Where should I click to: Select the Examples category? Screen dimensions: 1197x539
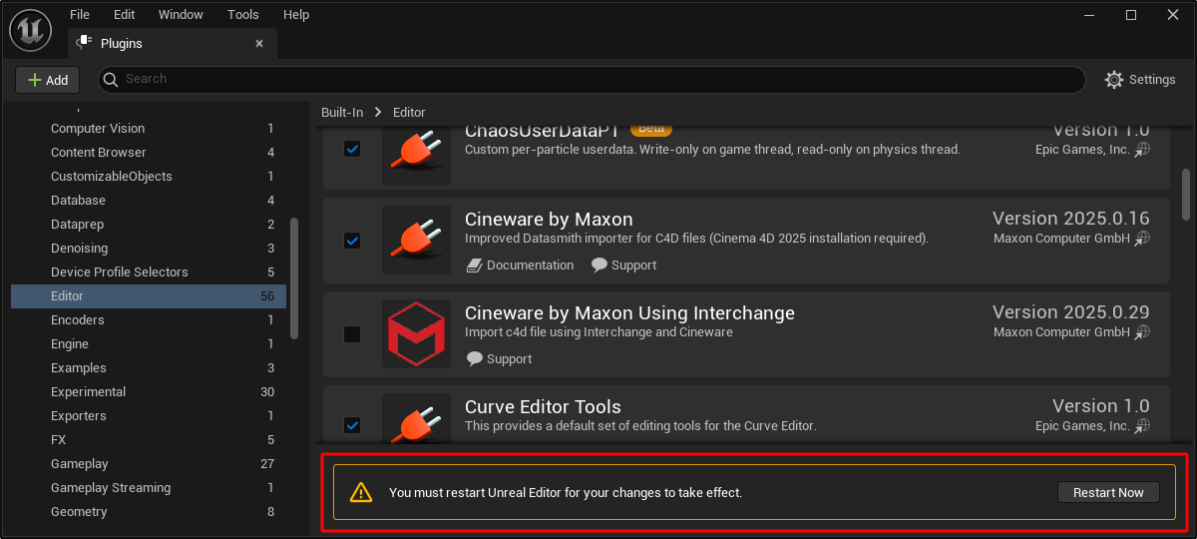coord(149,368)
